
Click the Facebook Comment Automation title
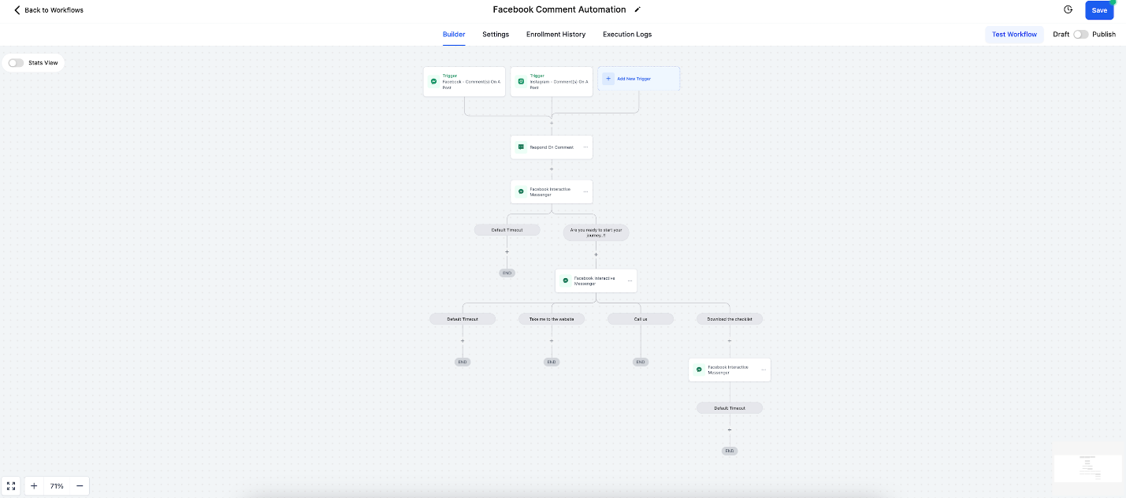[x=559, y=9]
